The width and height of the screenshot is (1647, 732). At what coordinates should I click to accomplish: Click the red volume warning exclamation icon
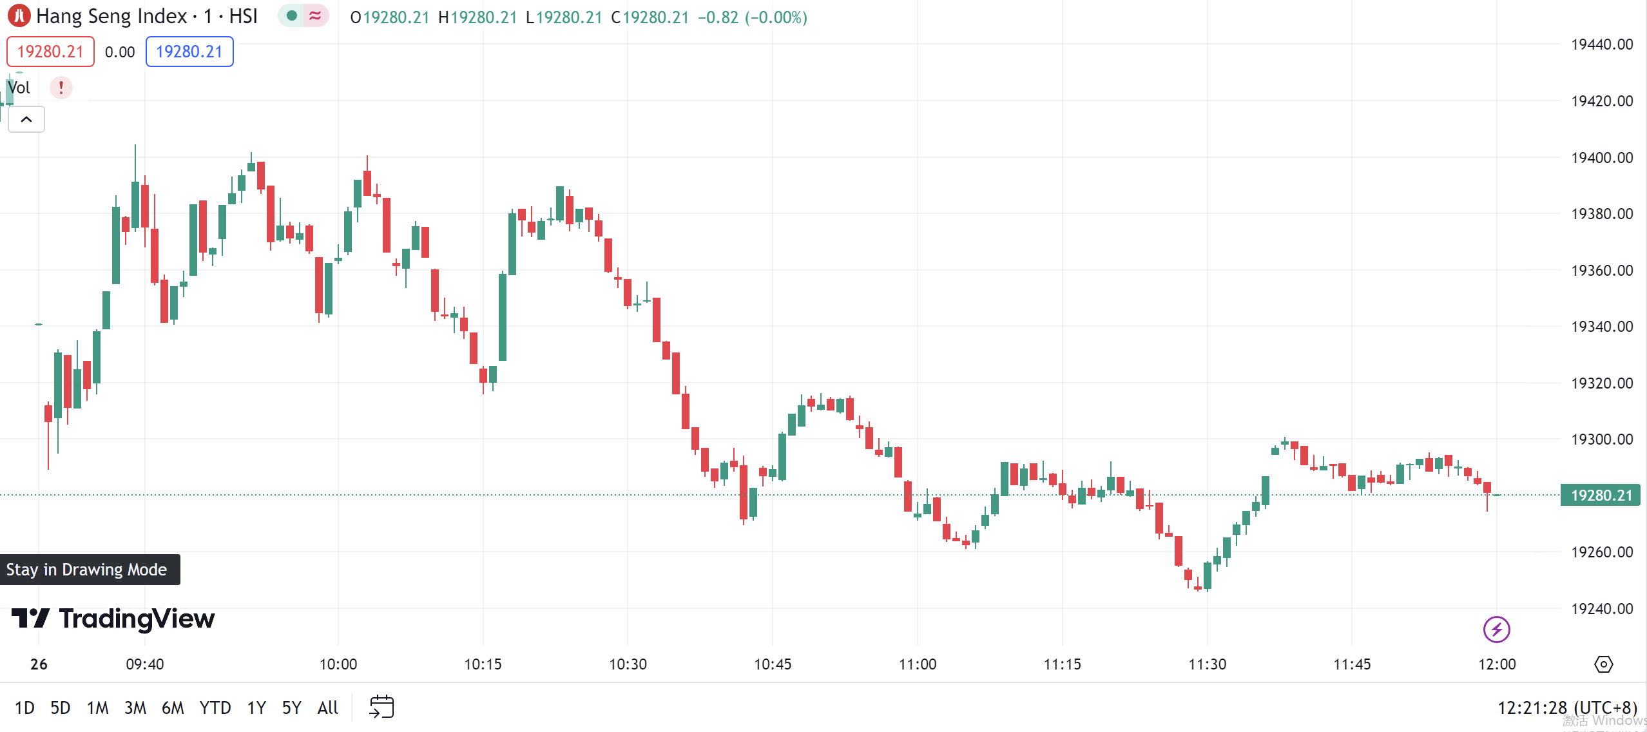pyautogui.click(x=61, y=87)
